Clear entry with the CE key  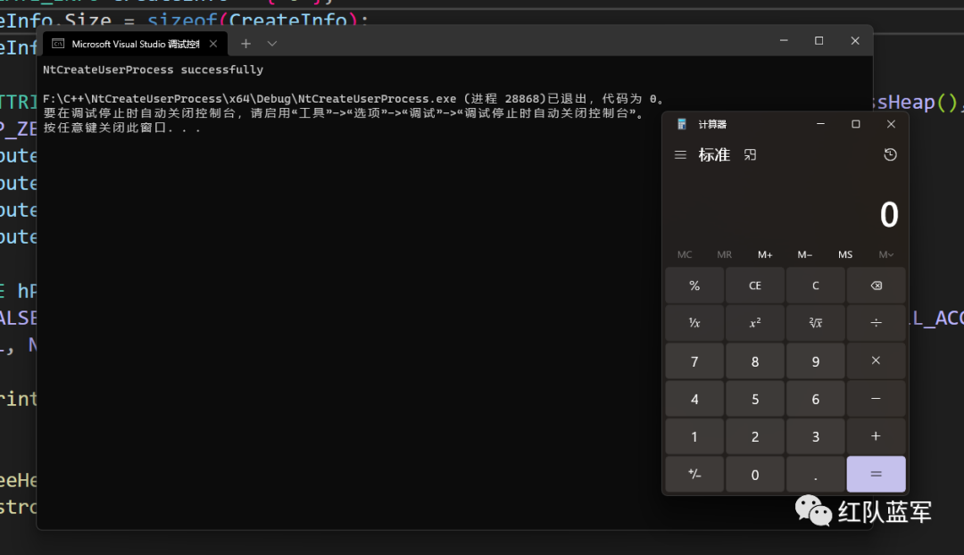755,286
